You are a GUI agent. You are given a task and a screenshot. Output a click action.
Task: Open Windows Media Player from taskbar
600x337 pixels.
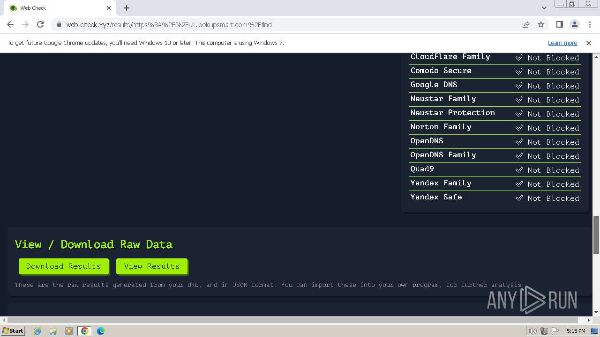69,331
